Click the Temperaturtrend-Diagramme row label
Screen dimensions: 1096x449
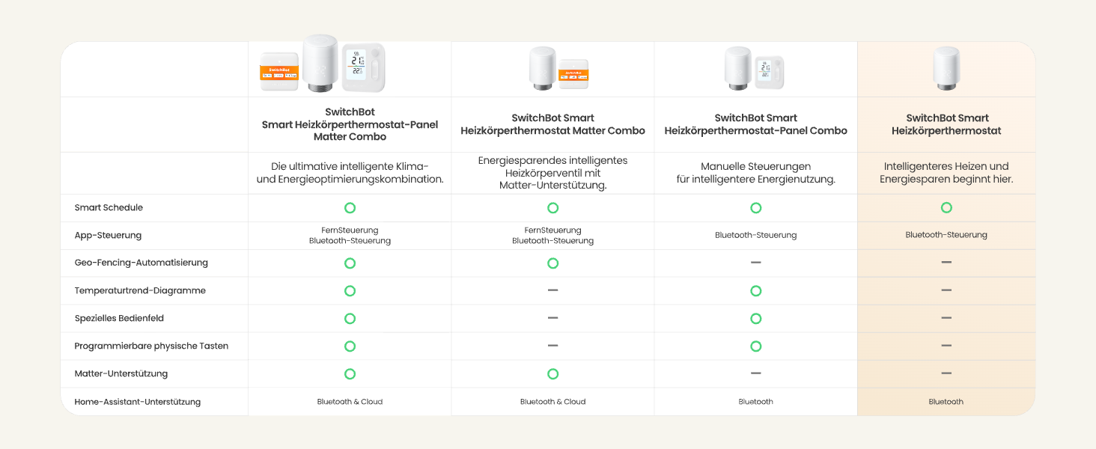[x=140, y=290]
